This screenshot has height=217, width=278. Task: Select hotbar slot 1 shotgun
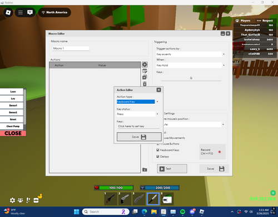tap(111, 199)
